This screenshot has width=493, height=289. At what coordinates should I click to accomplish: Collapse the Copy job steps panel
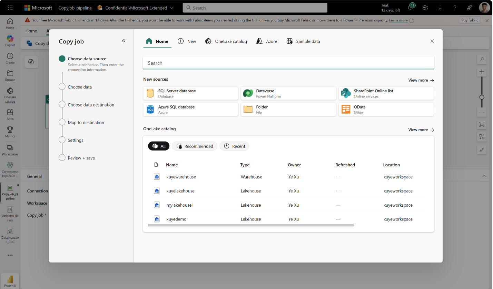[x=124, y=41]
